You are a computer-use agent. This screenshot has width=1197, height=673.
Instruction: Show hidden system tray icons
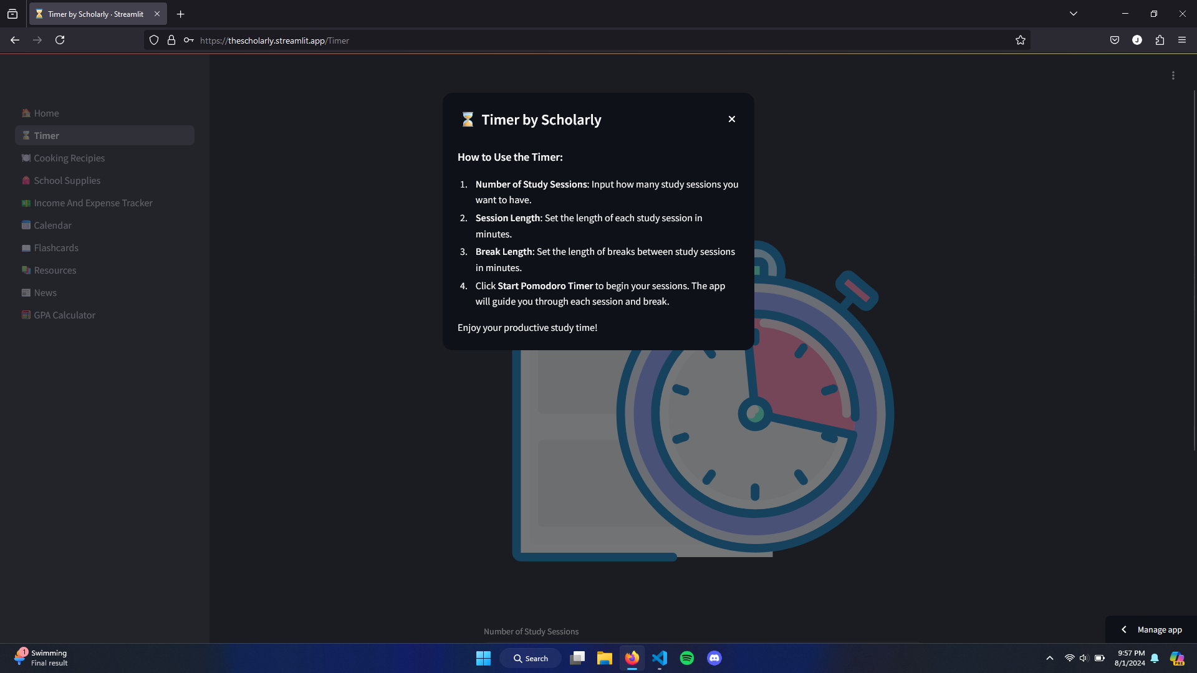point(1050,658)
